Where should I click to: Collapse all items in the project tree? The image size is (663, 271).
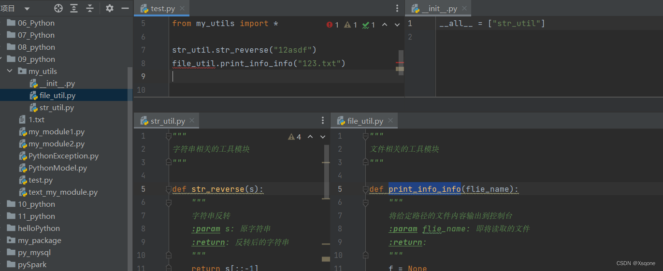pos(89,8)
